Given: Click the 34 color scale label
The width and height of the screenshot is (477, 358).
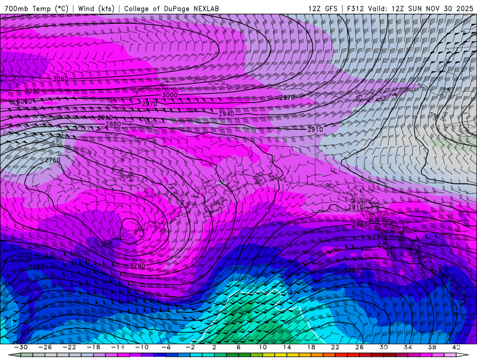Looking at the screenshot, I should pyautogui.click(x=408, y=347).
